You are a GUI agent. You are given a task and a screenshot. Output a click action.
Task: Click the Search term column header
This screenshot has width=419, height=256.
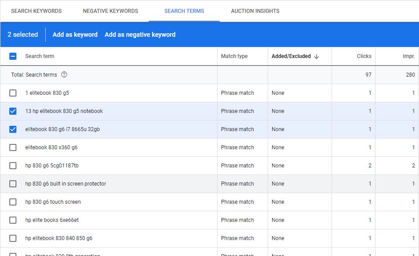pyautogui.click(x=40, y=56)
